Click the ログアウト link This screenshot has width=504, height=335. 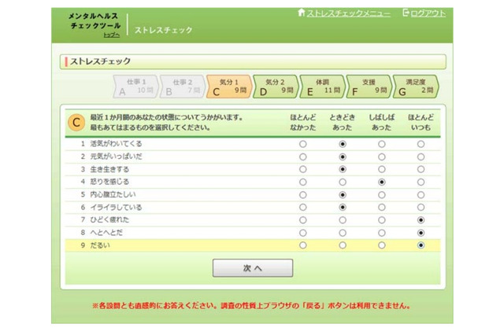click(x=428, y=13)
